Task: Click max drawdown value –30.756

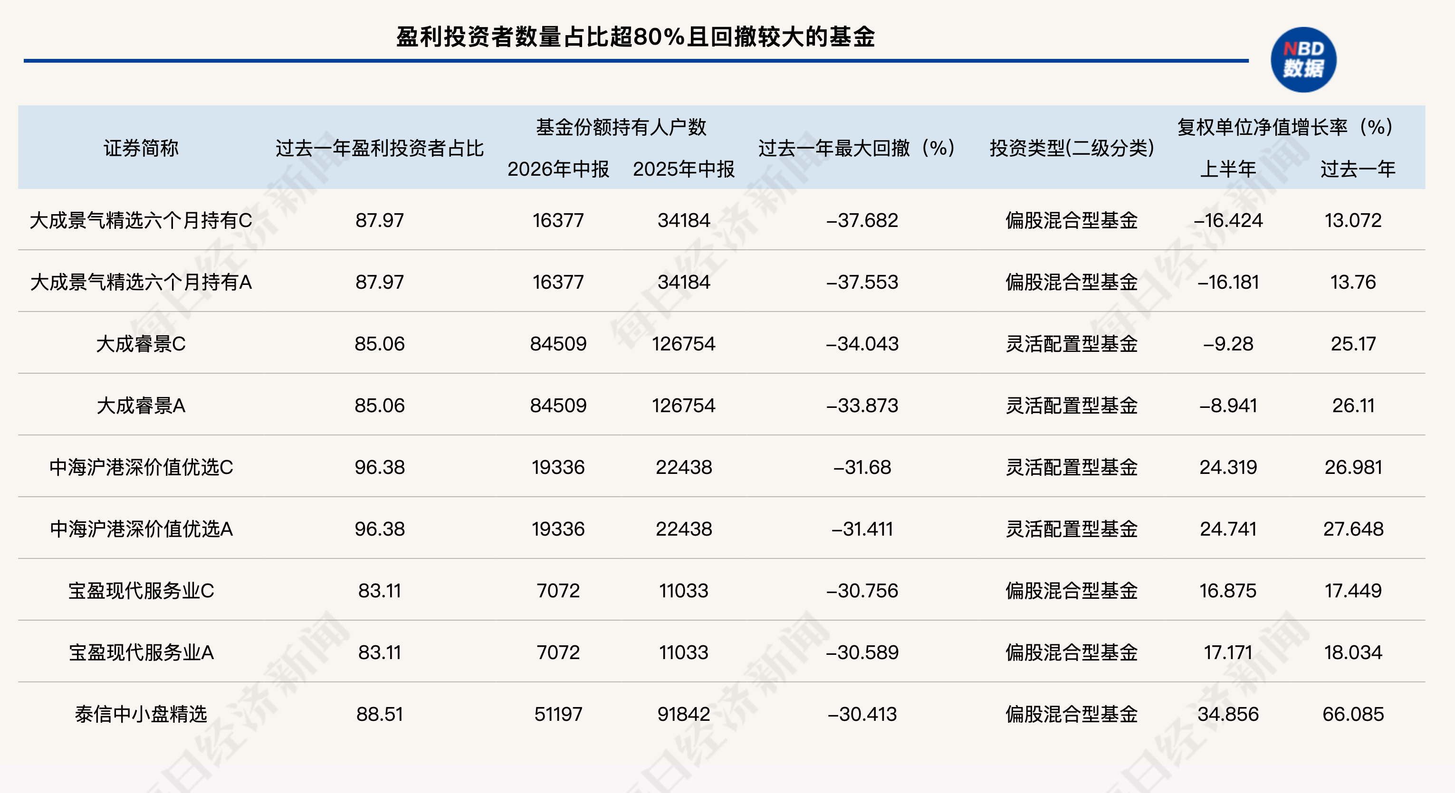Action: coord(862,591)
